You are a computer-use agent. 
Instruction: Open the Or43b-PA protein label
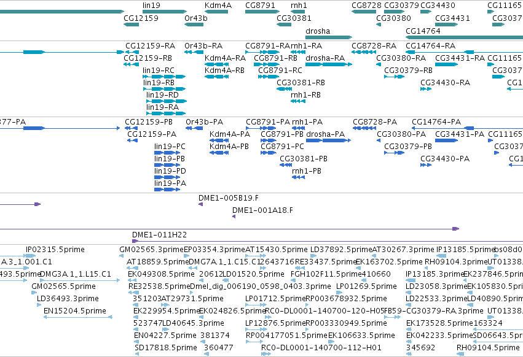click(205, 122)
